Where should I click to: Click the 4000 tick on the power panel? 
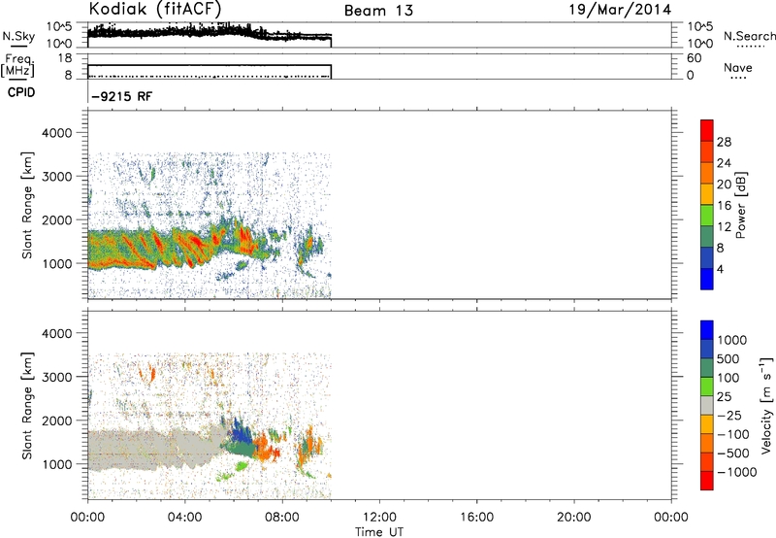click(x=57, y=133)
